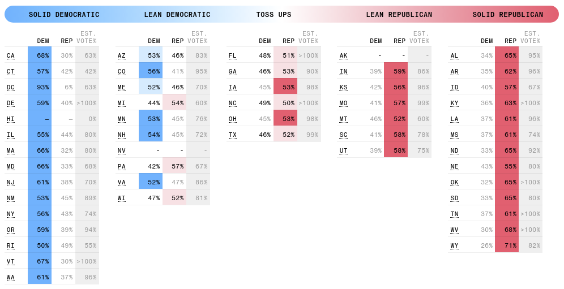Click the DEM column header above California
564x289 pixels.
pos(43,41)
